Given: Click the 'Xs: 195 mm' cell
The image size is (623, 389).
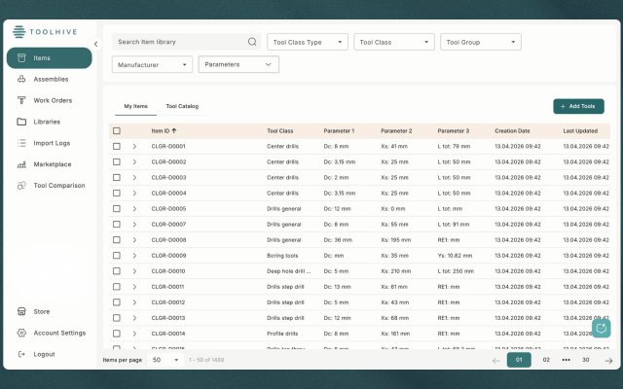Looking at the screenshot, I should (395, 240).
